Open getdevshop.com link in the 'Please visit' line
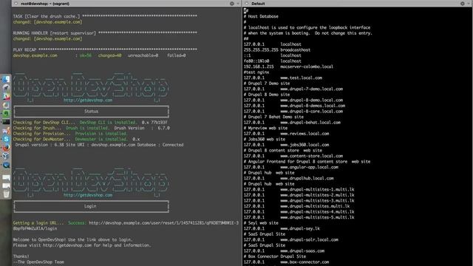This screenshot has width=473, height=266. [67, 245]
